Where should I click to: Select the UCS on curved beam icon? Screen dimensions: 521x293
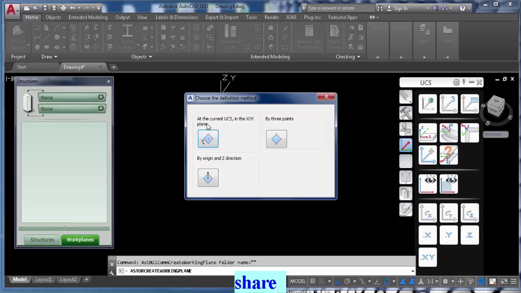[449, 133]
